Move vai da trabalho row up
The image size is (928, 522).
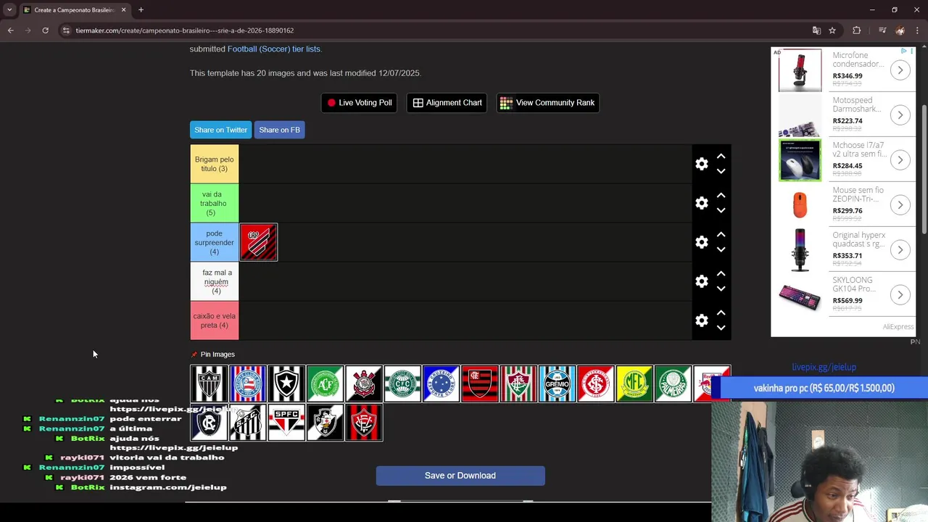coord(721,196)
